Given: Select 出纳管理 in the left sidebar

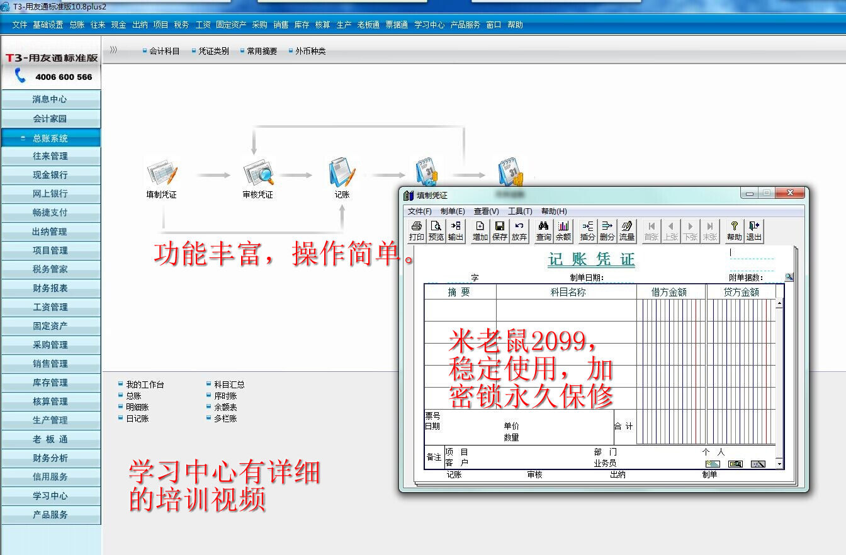Looking at the screenshot, I should coord(50,232).
